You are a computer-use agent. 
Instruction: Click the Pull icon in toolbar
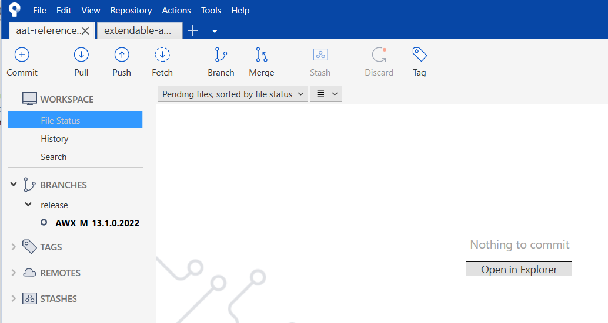coord(81,55)
